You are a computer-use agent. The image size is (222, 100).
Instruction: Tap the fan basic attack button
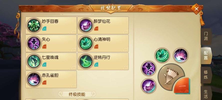(x=171, y=77)
